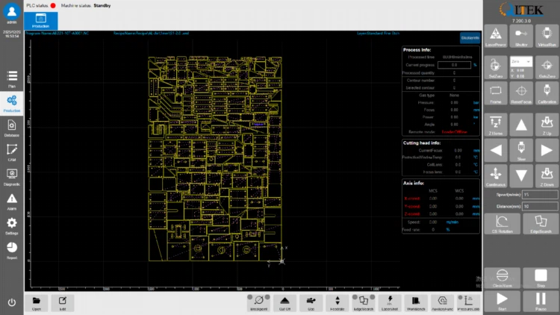The height and width of the screenshot is (315, 560).
Task: Click the CS Rotation button
Action: (x=502, y=224)
